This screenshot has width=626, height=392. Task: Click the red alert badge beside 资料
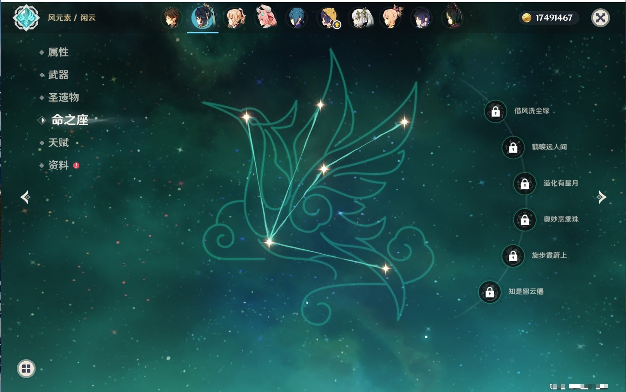(x=76, y=165)
